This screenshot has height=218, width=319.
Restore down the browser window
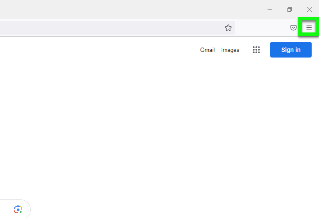289,10
